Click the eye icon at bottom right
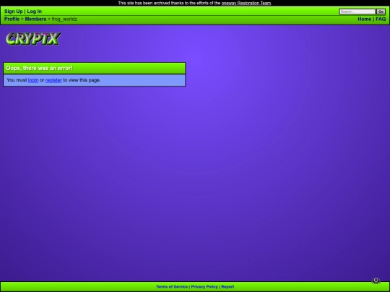The width and height of the screenshot is (390, 292). [376, 281]
